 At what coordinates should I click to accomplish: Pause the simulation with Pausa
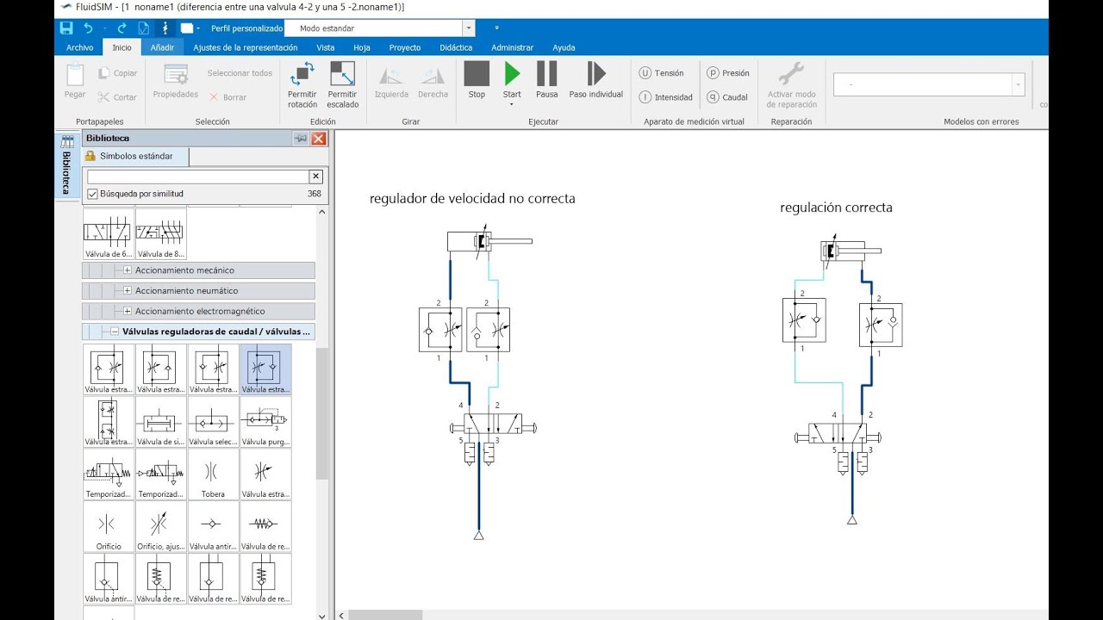tap(546, 80)
